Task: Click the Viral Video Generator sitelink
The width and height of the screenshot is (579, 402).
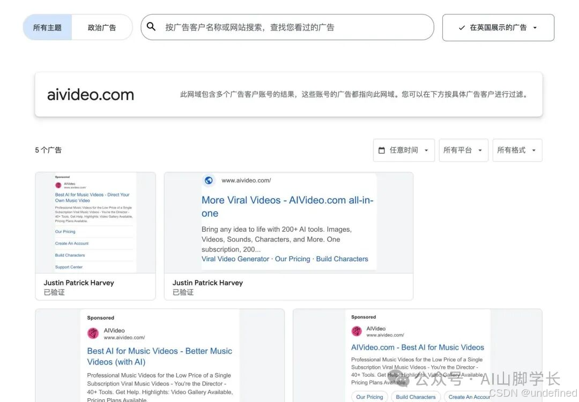Action: click(x=235, y=259)
